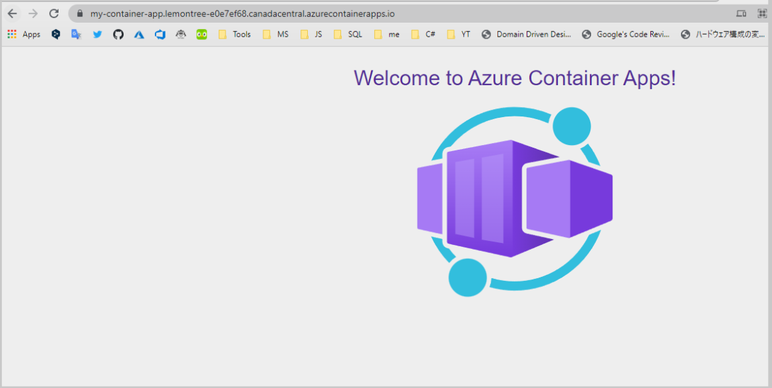View site info via padlock icon
Image resolution: width=772 pixels, height=388 pixels.
(x=80, y=13)
